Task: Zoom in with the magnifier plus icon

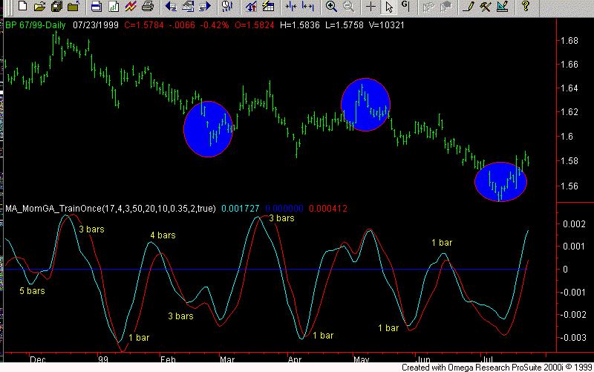Action: [x=331, y=6]
